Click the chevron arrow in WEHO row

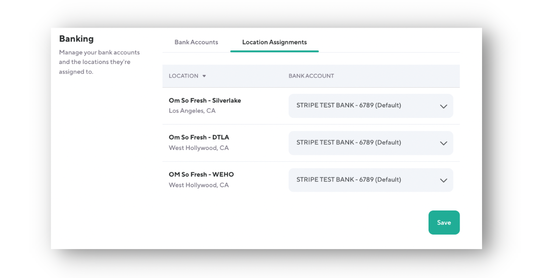coord(443,180)
